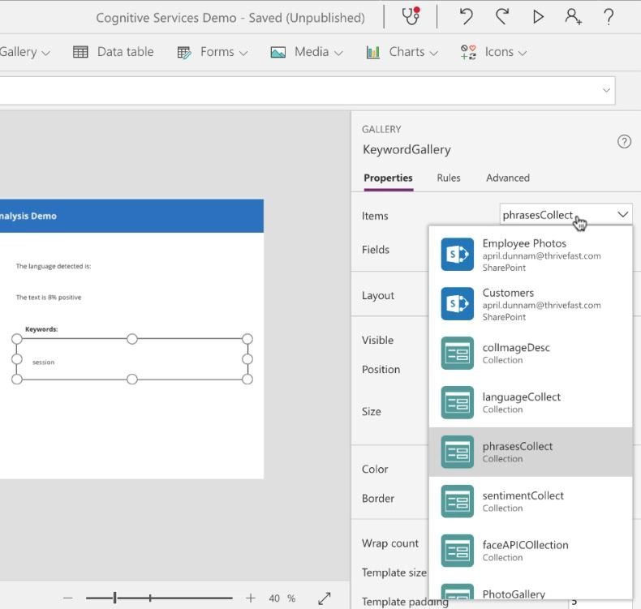The width and height of the screenshot is (641, 609).
Task: Adjust the canvas zoom slider
Action: coord(159,598)
